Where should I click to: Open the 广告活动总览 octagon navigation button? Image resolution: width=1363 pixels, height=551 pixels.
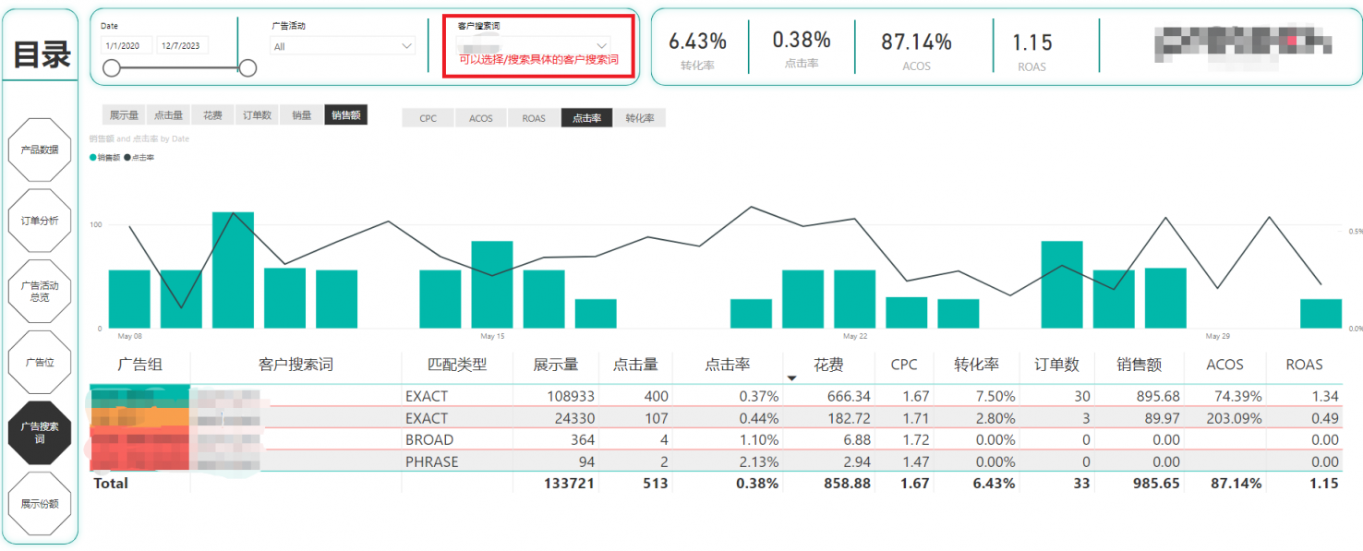(x=40, y=292)
